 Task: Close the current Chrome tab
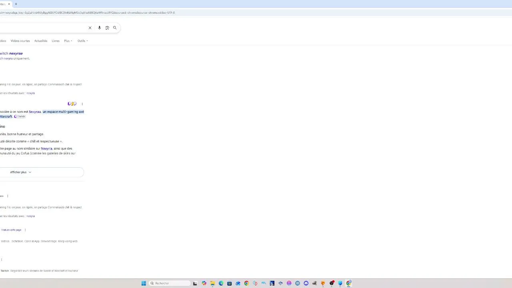pos(9,4)
